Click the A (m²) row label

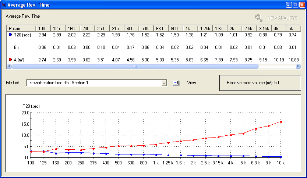coord(19,60)
